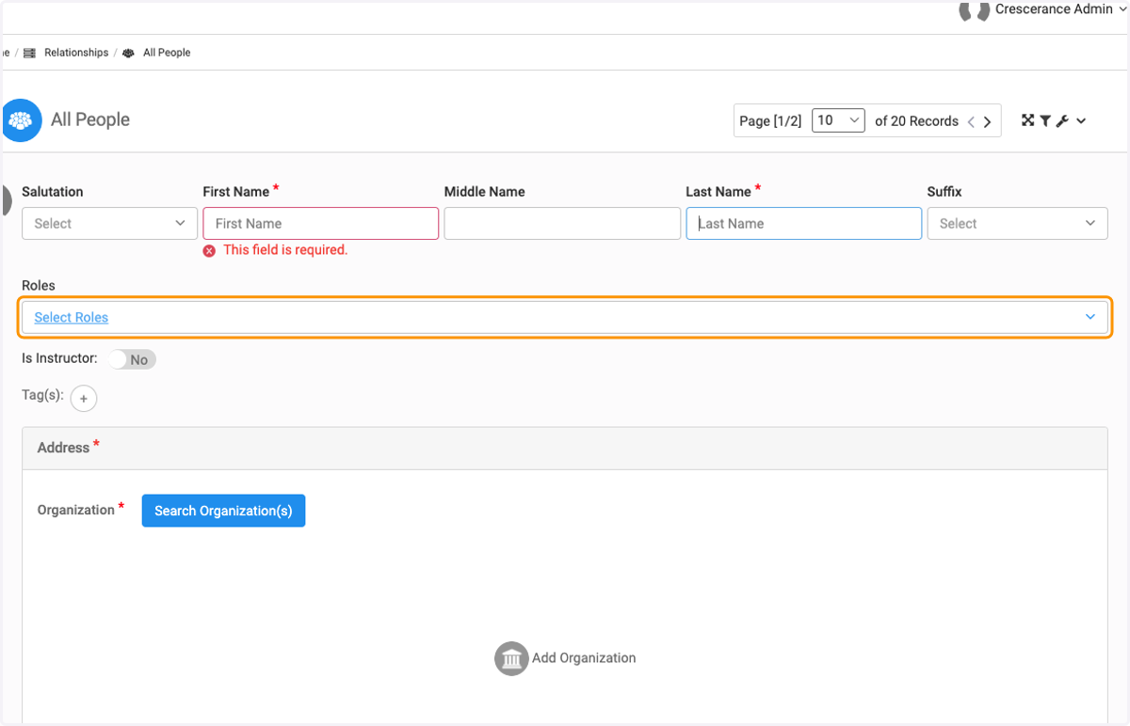Click the Middle Name input field
The image size is (1130, 726).
562,224
